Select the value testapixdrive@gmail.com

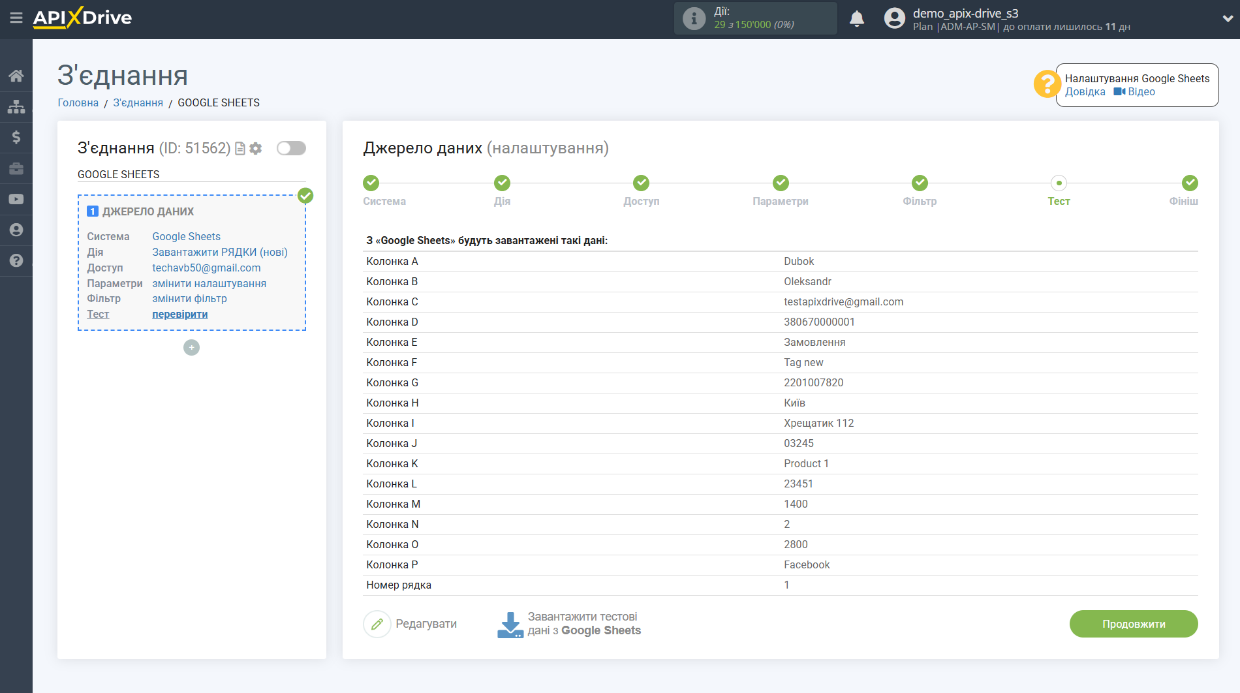844,302
